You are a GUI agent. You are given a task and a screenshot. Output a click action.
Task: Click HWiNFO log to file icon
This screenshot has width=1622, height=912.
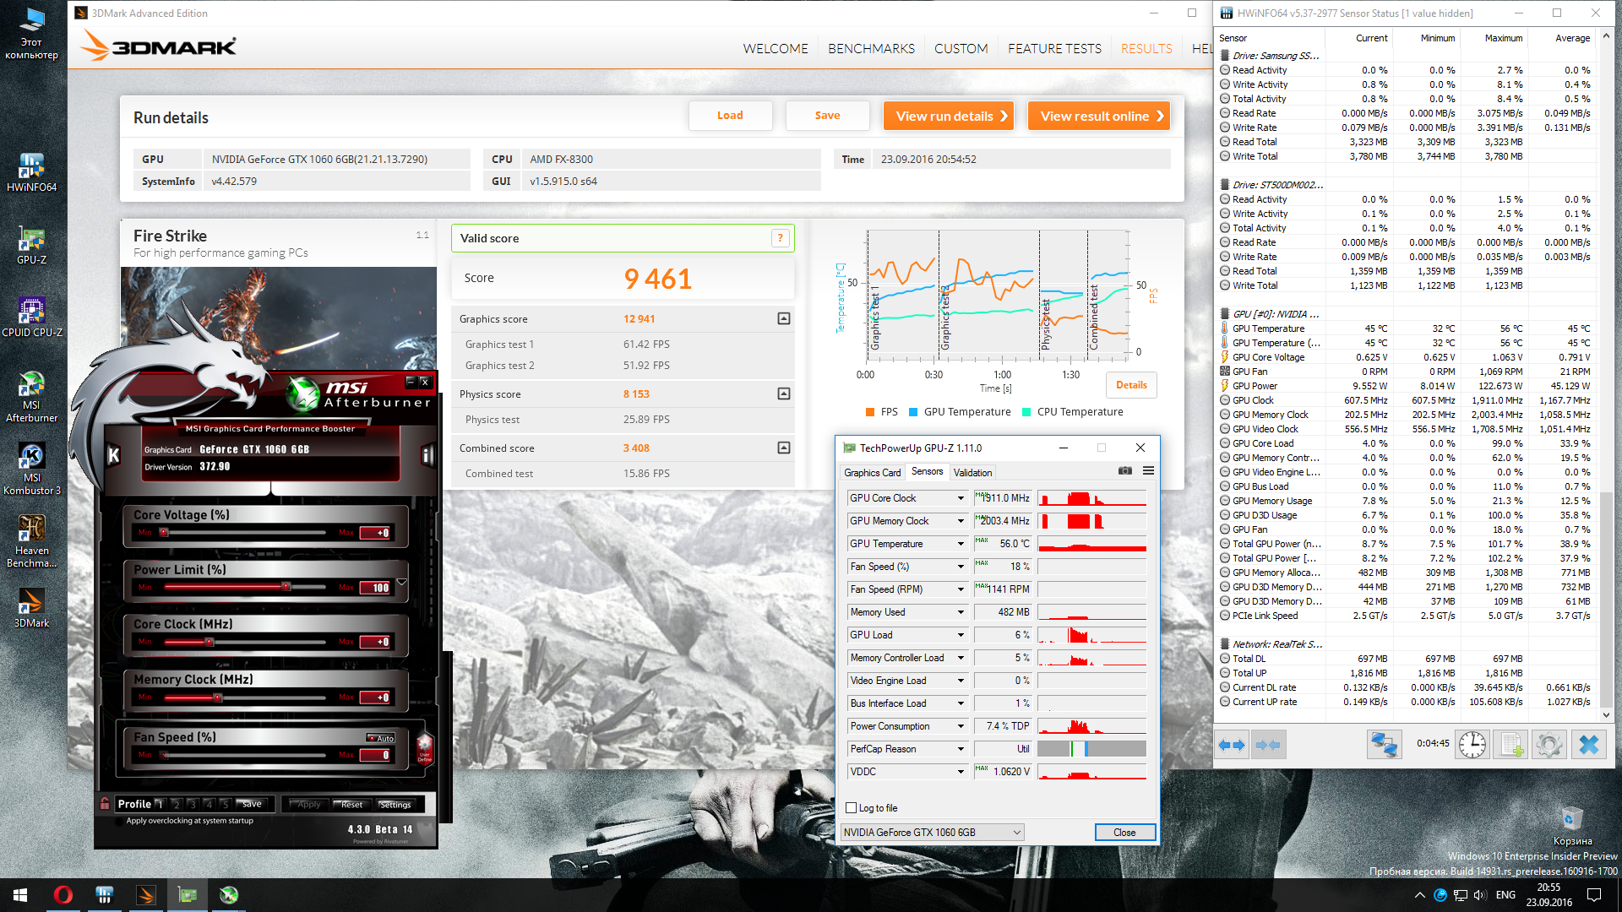1510,745
